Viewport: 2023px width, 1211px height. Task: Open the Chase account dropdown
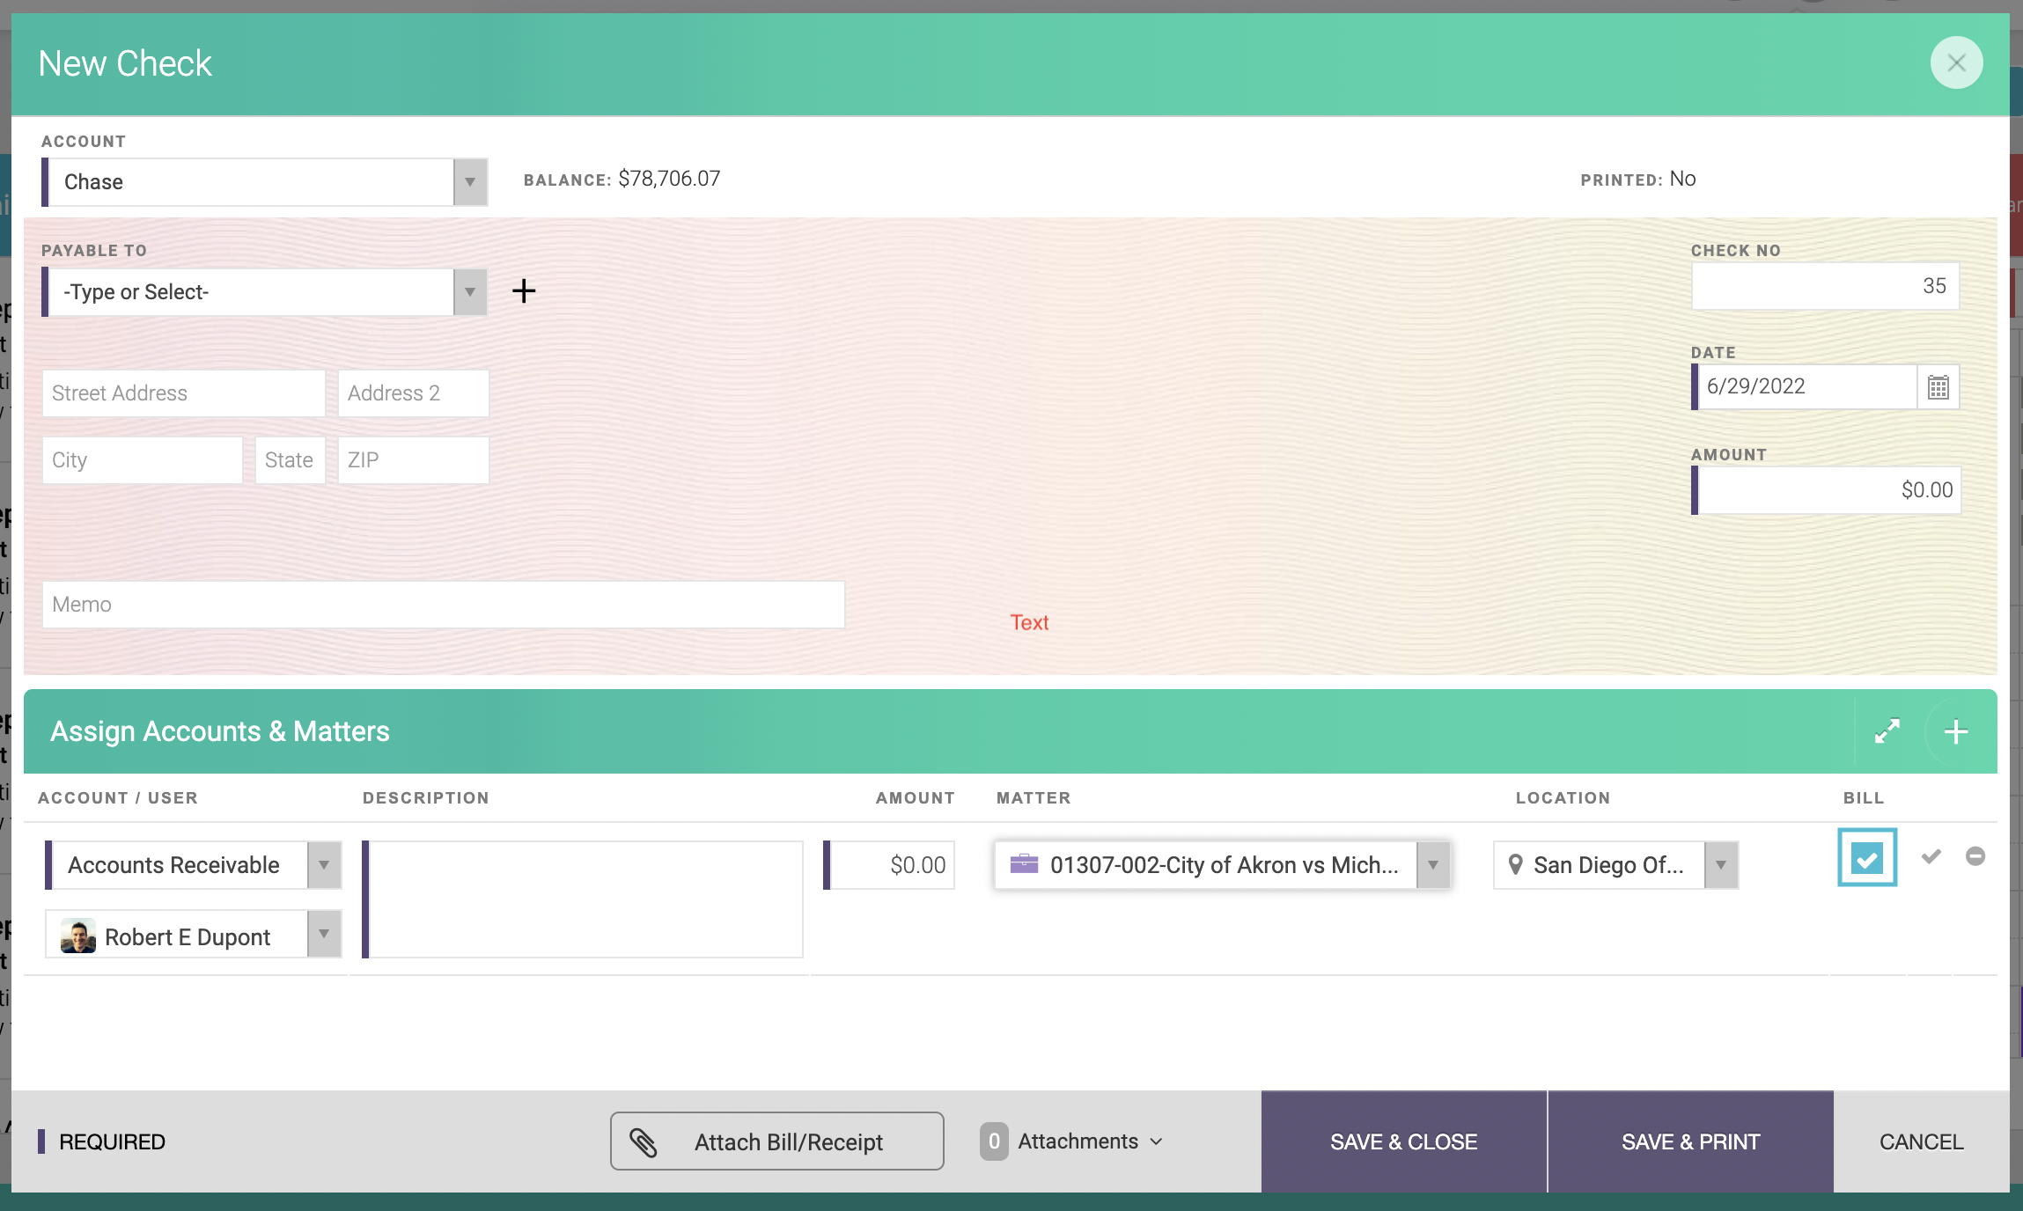click(470, 182)
